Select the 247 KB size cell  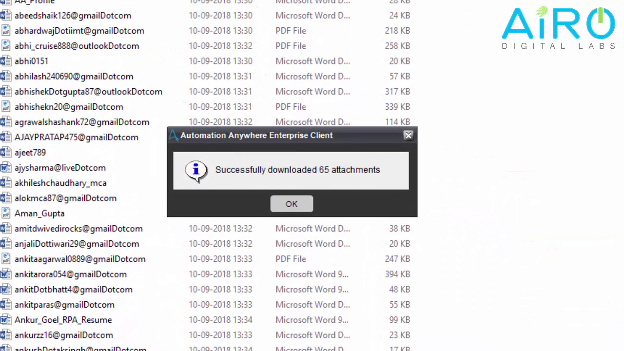397,259
